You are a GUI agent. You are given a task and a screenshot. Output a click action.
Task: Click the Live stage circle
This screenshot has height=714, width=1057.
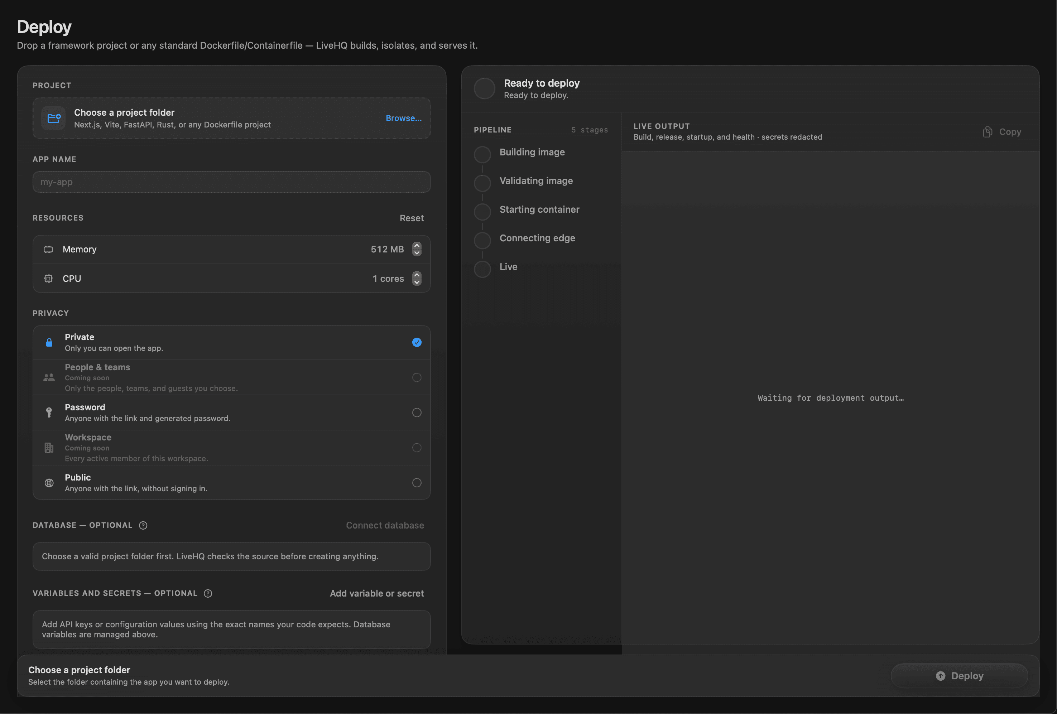click(x=482, y=269)
